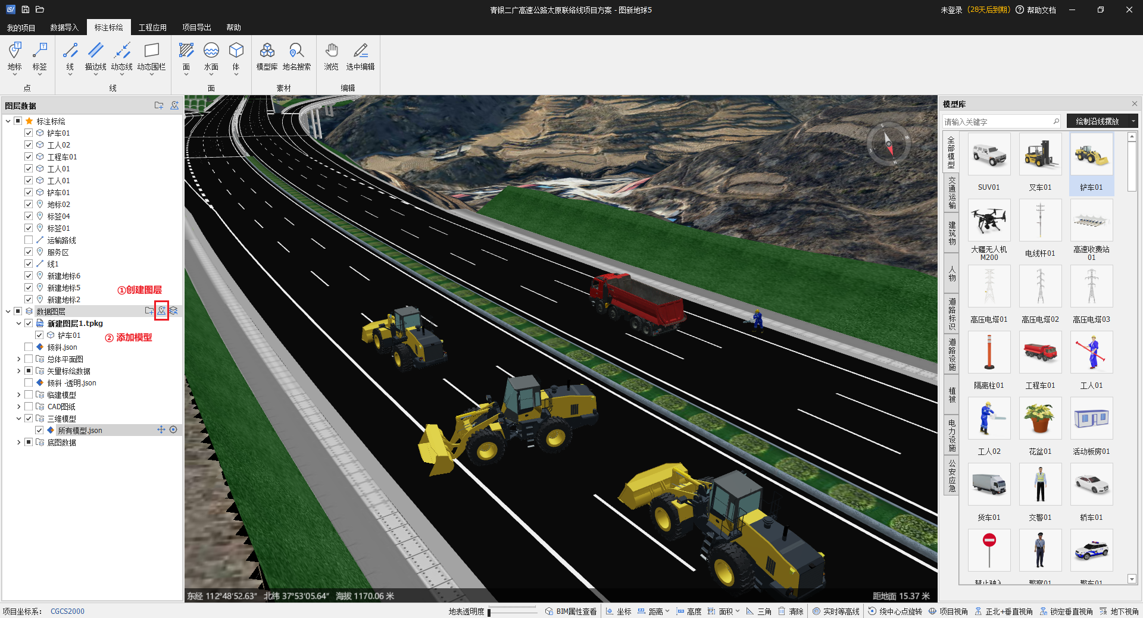Image resolution: width=1143 pixels, height=618 pixels.
Task: Click the 帮助文档 help link
Action: [1036, 10]
